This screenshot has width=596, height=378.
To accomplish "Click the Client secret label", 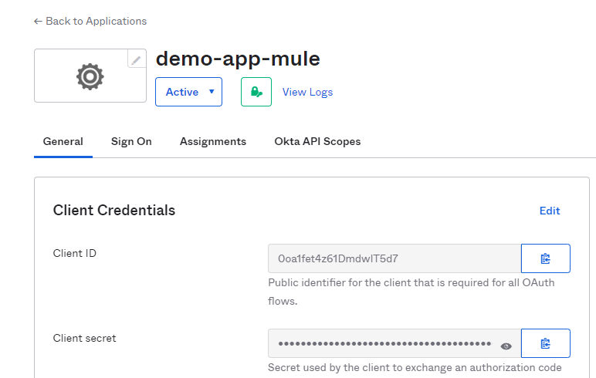I will (84, 338).
